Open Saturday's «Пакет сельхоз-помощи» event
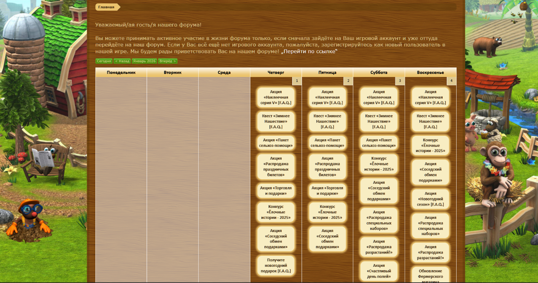Screen dimensions: 538x283 pos(379,143)
